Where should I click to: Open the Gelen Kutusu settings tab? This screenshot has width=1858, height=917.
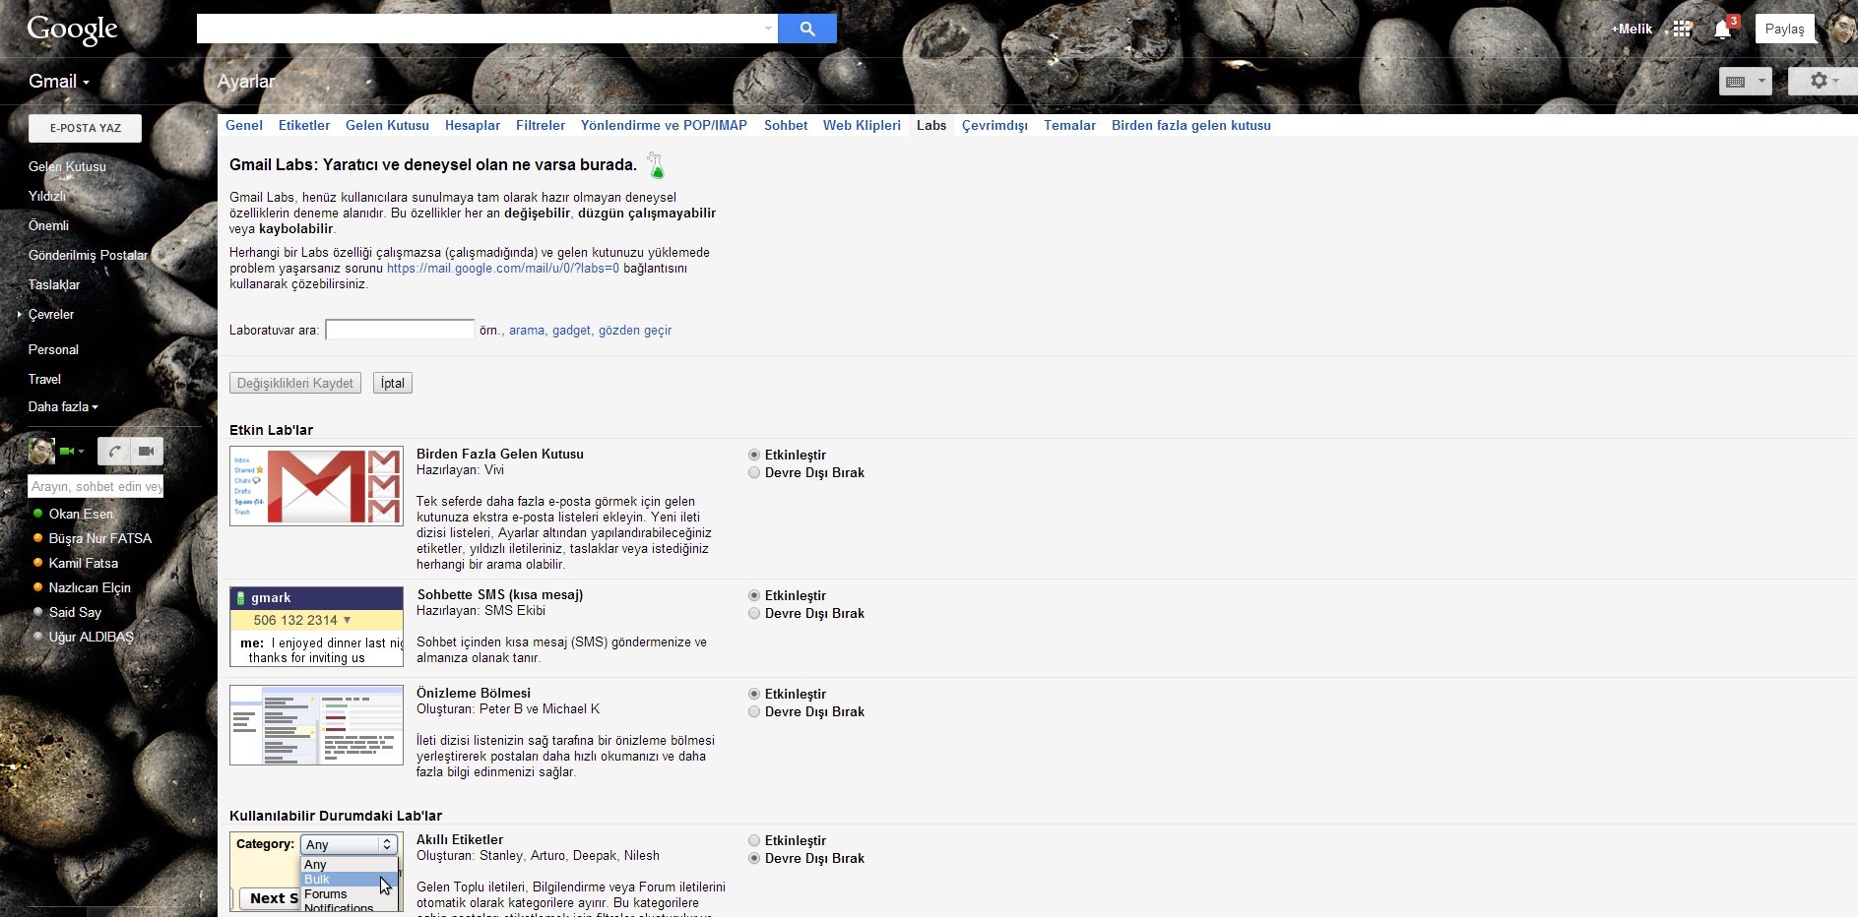(x=387, y=125)
